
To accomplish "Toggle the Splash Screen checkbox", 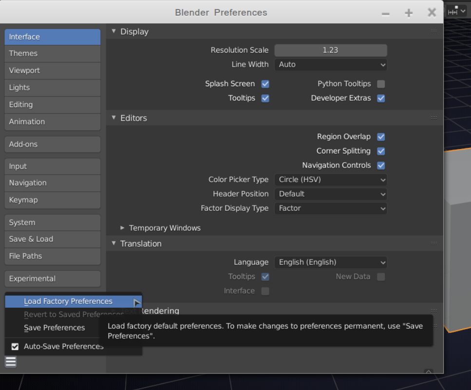I will (x=265, y=84).
